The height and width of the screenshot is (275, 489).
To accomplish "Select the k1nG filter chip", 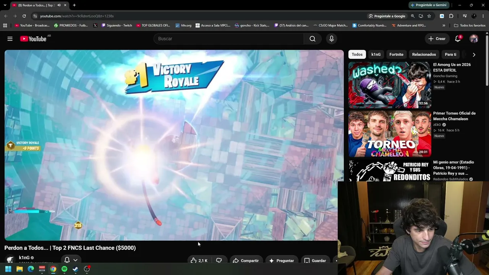I will (376, 55).
